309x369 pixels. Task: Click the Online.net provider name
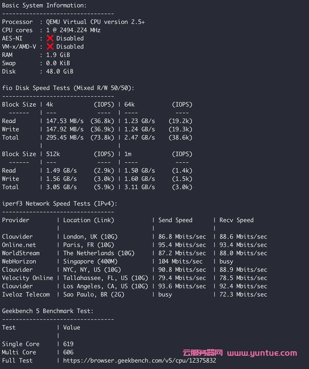point(19,245)
